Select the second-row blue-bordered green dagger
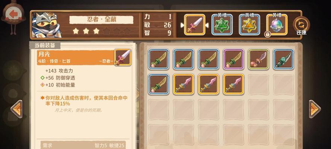 point(159,84)
